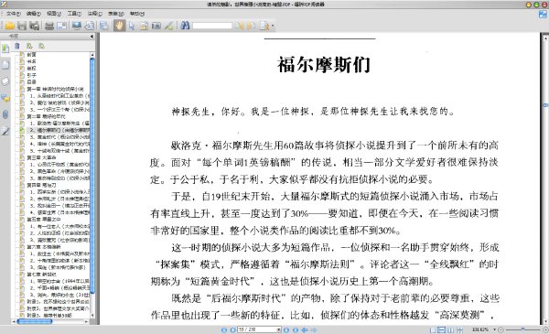Select the Typewriter pen tool icon
Viewport: 549px width, 334px height.
169,26
